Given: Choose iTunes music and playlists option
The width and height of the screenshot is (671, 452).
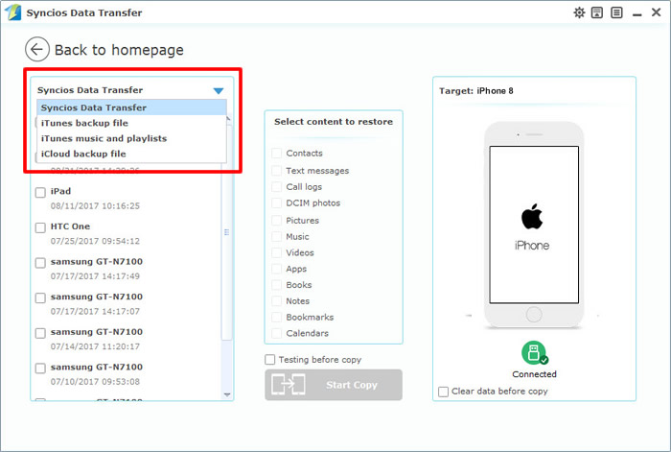Looking at the screenshot, I should pyautogui.click(x=132, y=138).
